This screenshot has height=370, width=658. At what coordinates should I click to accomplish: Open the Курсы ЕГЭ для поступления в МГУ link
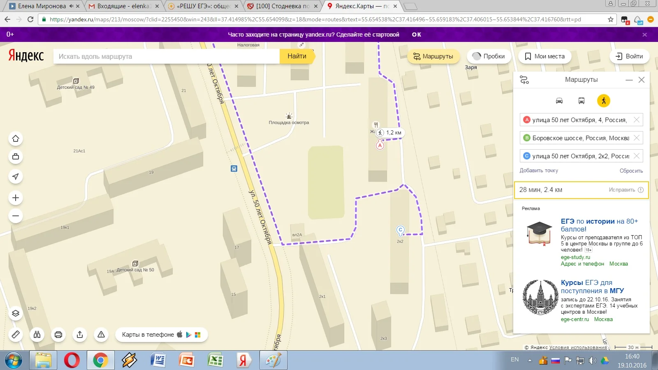592,287
